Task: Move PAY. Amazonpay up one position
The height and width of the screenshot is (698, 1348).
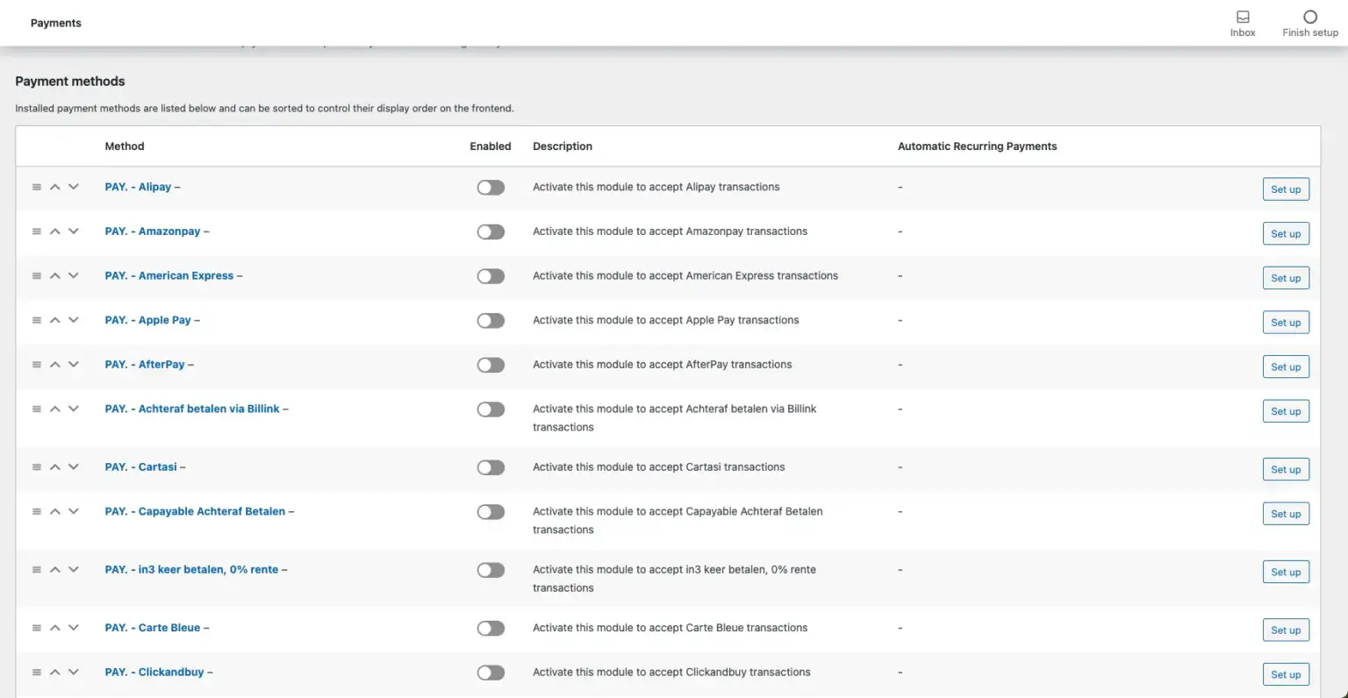Action: pyautogui.click(x=55, y=231)
